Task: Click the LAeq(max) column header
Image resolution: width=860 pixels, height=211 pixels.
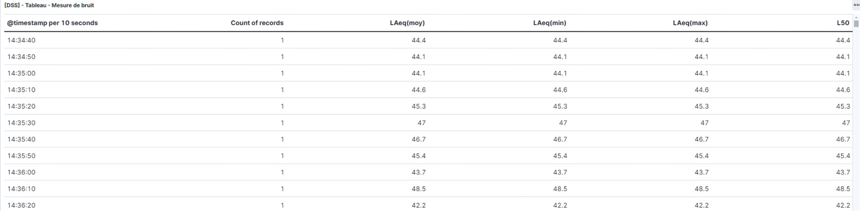Action: coord(690,23)
